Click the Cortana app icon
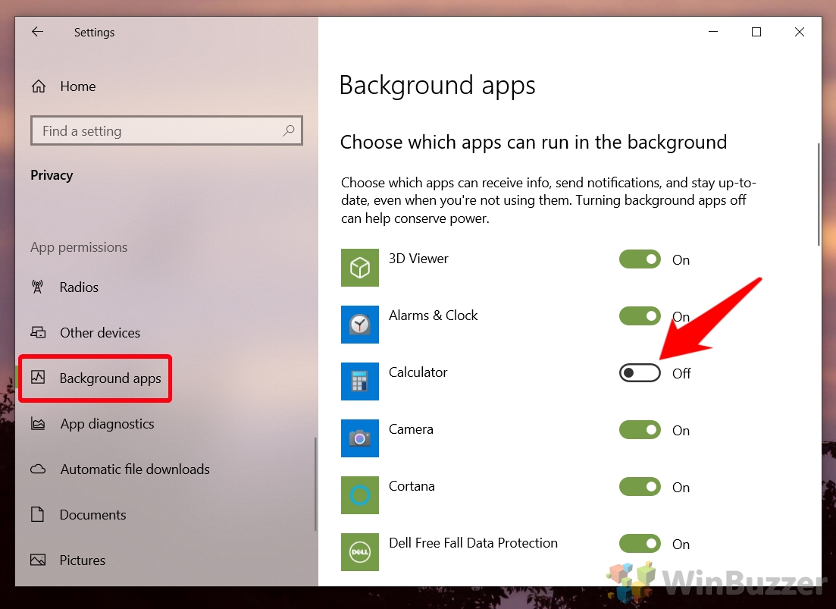Image resolution: width=836 pixels, height=609 pixels. [x=360, y=495]
